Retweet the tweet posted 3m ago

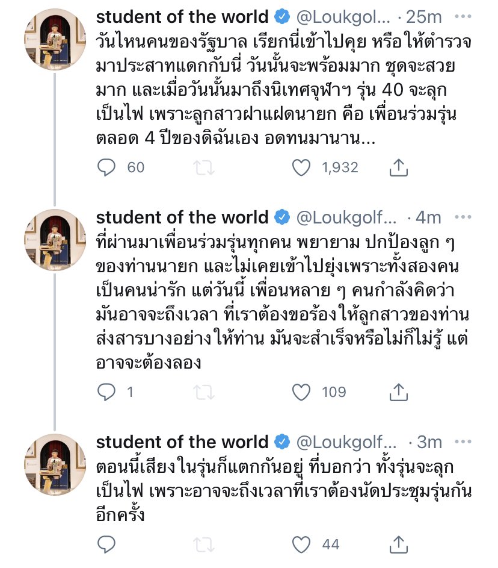[205, 546]
